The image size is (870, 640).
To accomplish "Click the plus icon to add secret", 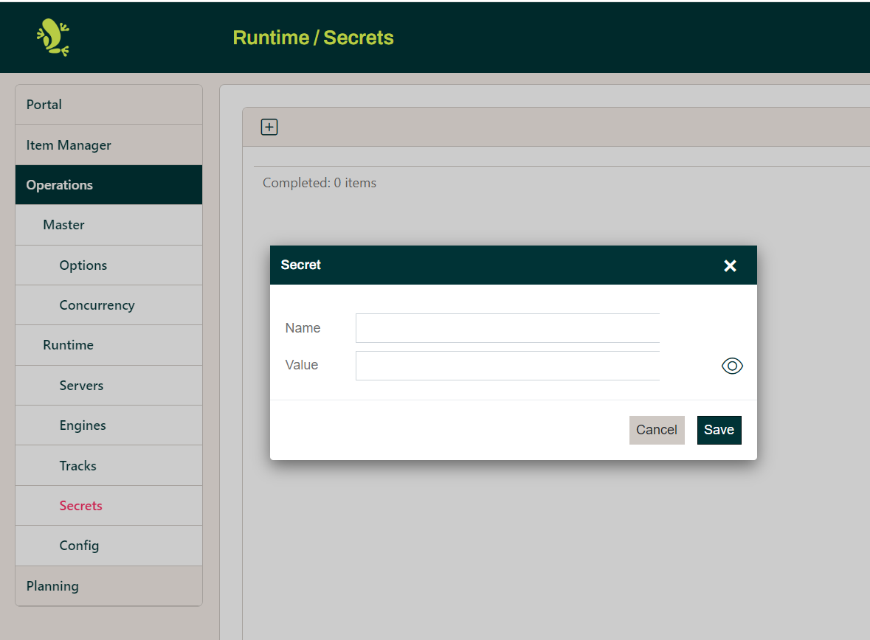I will (269, 128).
